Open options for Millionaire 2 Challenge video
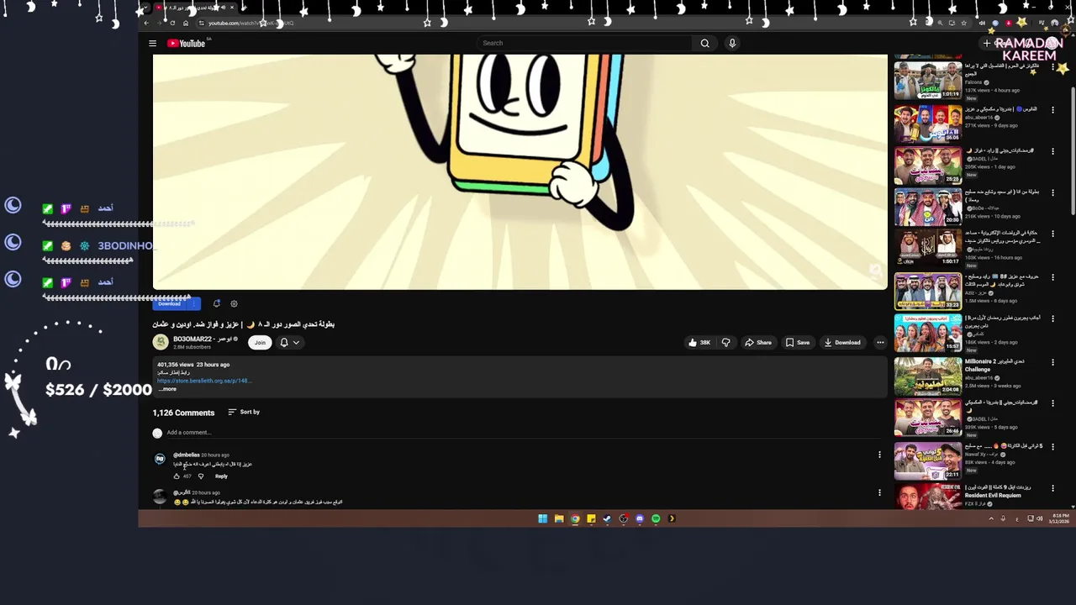 click(1052, 362)
